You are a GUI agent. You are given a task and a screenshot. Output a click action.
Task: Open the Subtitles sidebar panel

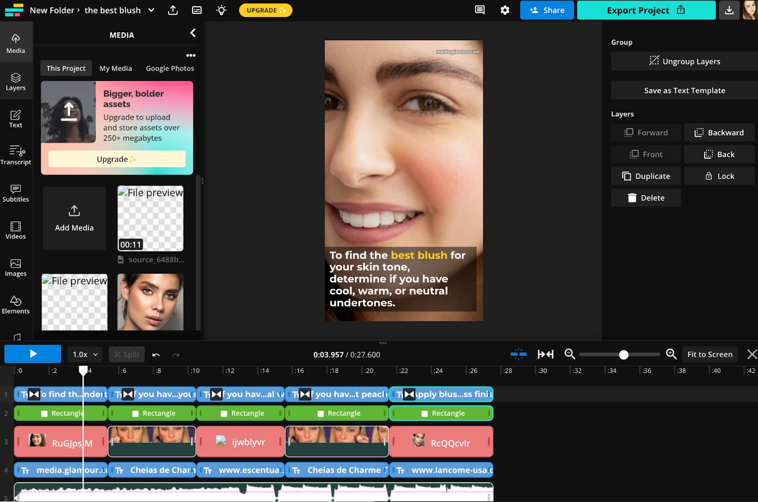click(x=16, y=193)
